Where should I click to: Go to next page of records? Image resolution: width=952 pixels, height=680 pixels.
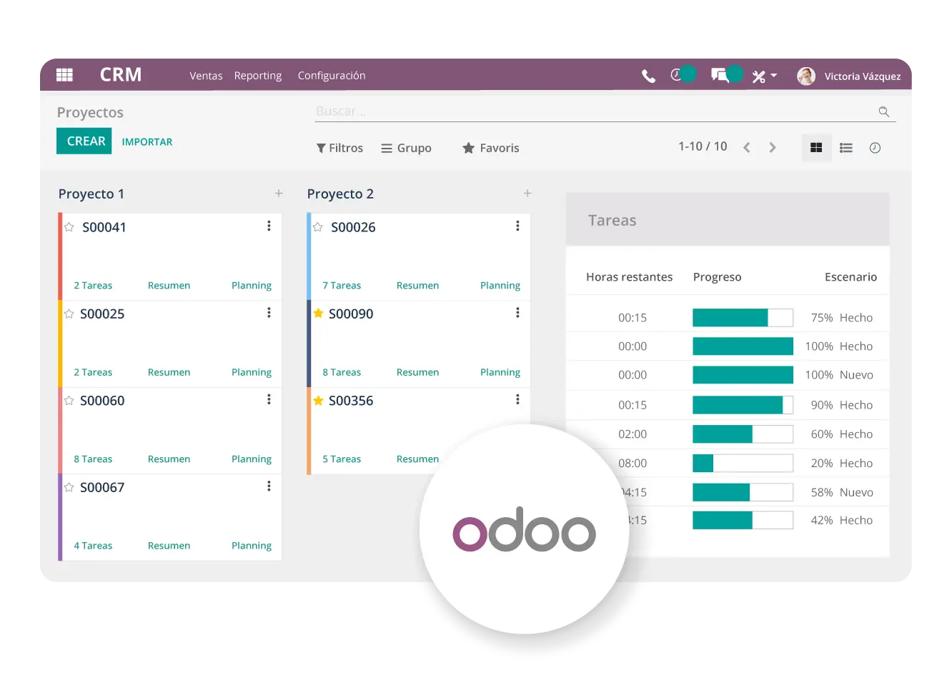[x=773, y=148]
